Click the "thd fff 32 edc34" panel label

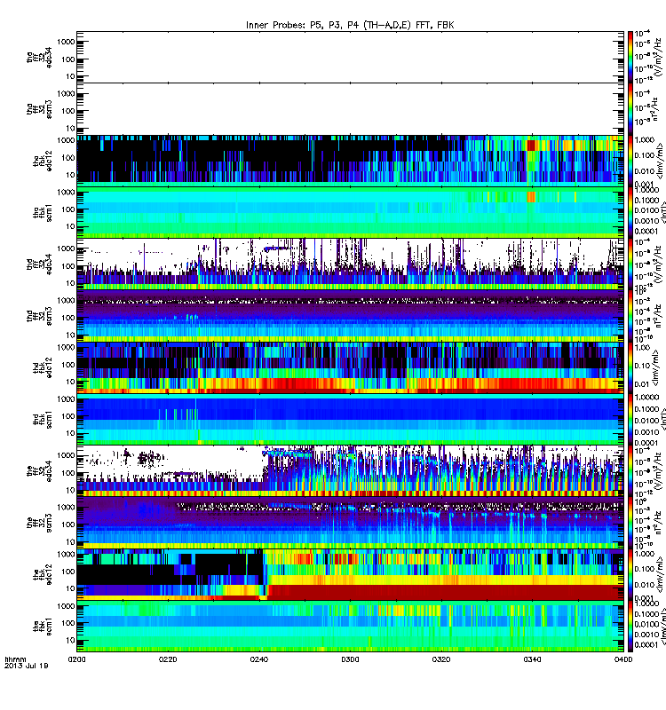(x=39, y=264)
